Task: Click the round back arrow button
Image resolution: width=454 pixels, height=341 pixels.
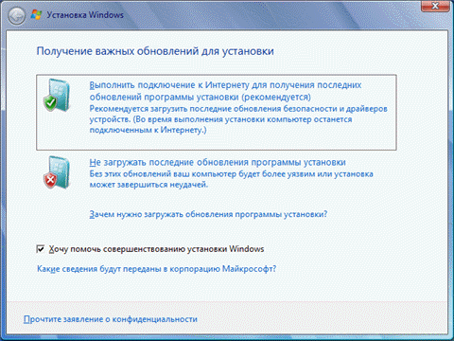Action: tap(16, 15)
